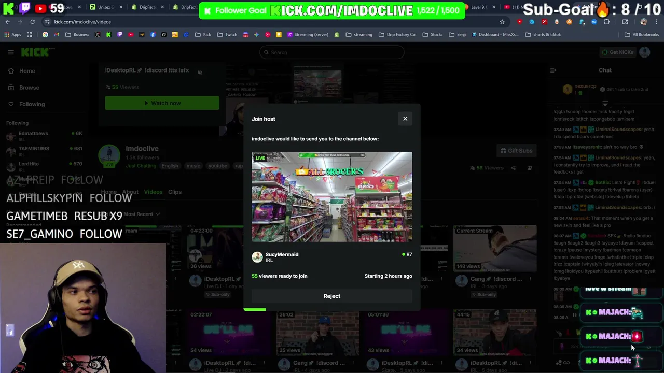Bookmark this page with star icon
664x373 pixels.
[x=502, y=22]
